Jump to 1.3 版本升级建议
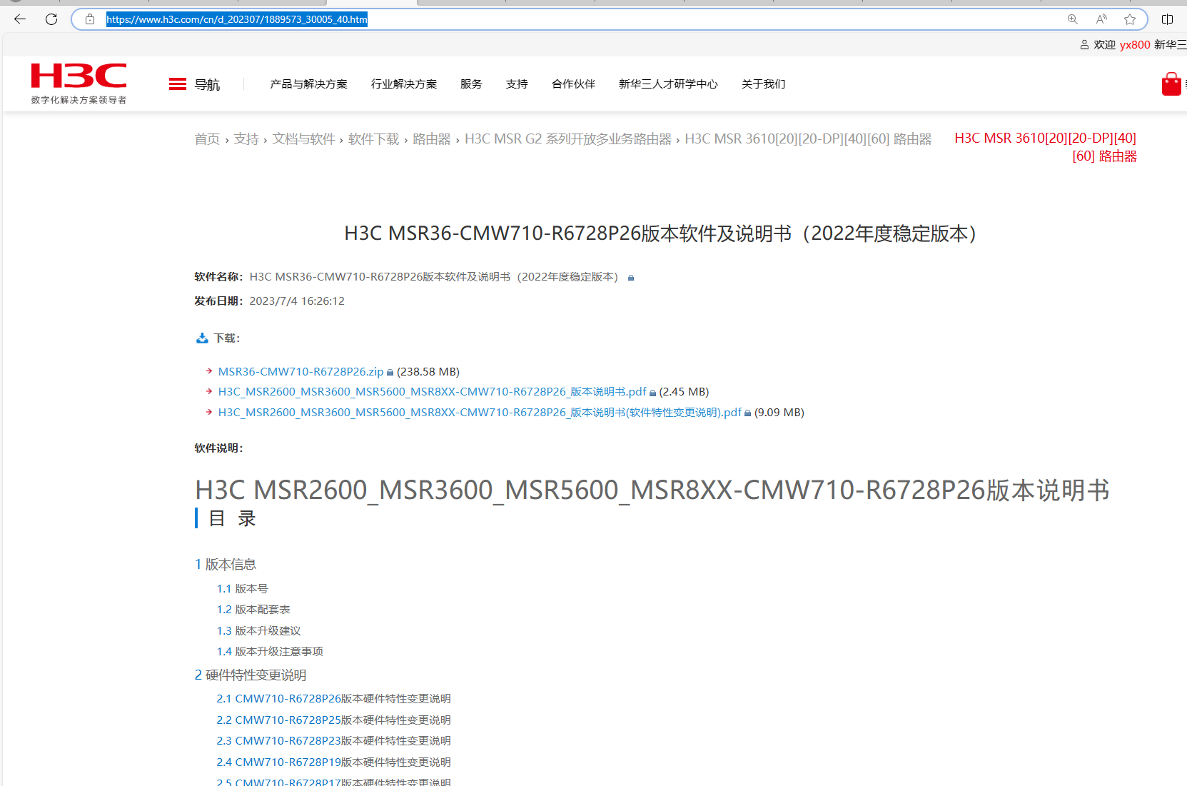The width and height of the screenshot is (1187, 786). click(259, 631)
